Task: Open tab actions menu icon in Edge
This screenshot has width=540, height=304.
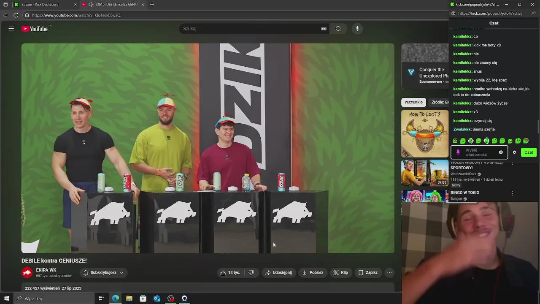Action: coord(5,5)
